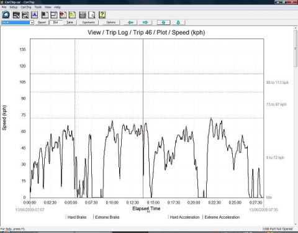Switch to the Table view tab

tap(70, 22)
